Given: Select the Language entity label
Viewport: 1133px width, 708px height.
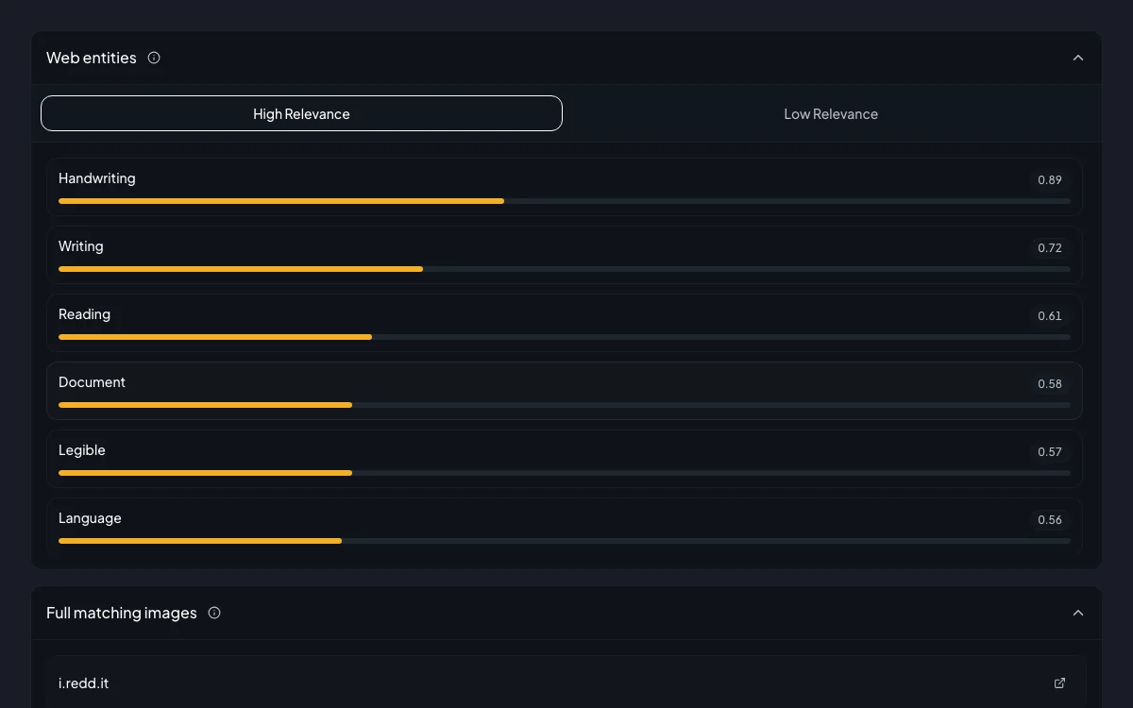Looking at the screenshot, I should [x=90, y=518].
